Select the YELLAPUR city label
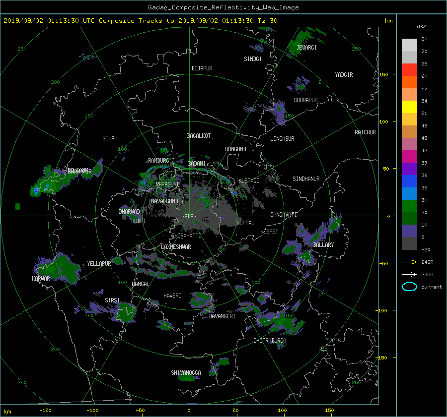The width and height of the screenshot is (447, 417). click(x=99, y=264)
